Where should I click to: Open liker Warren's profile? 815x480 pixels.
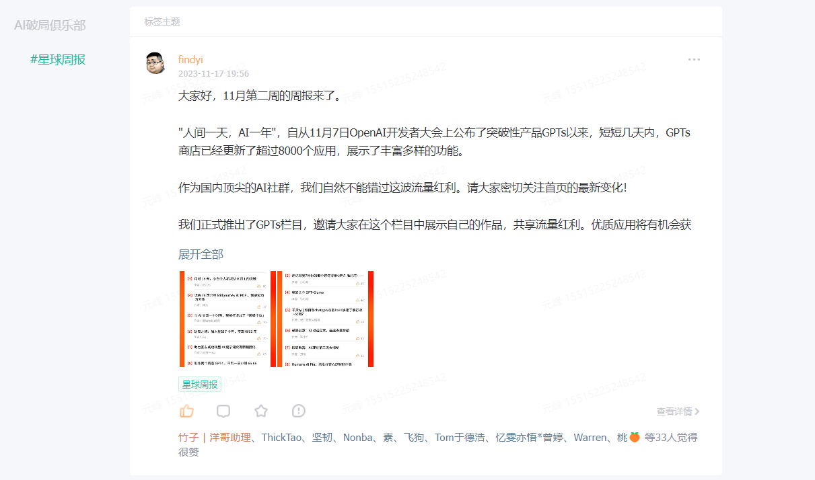point(590,437)
